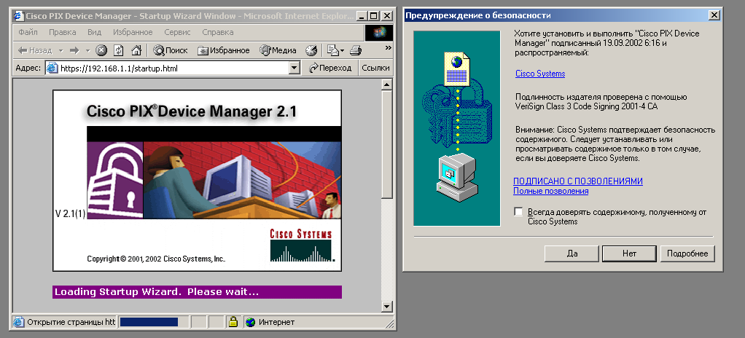Image resolution: width=745 pixels, height=338 pixels.
Task: Open the Сервис menu
Action: pos(177,32)
